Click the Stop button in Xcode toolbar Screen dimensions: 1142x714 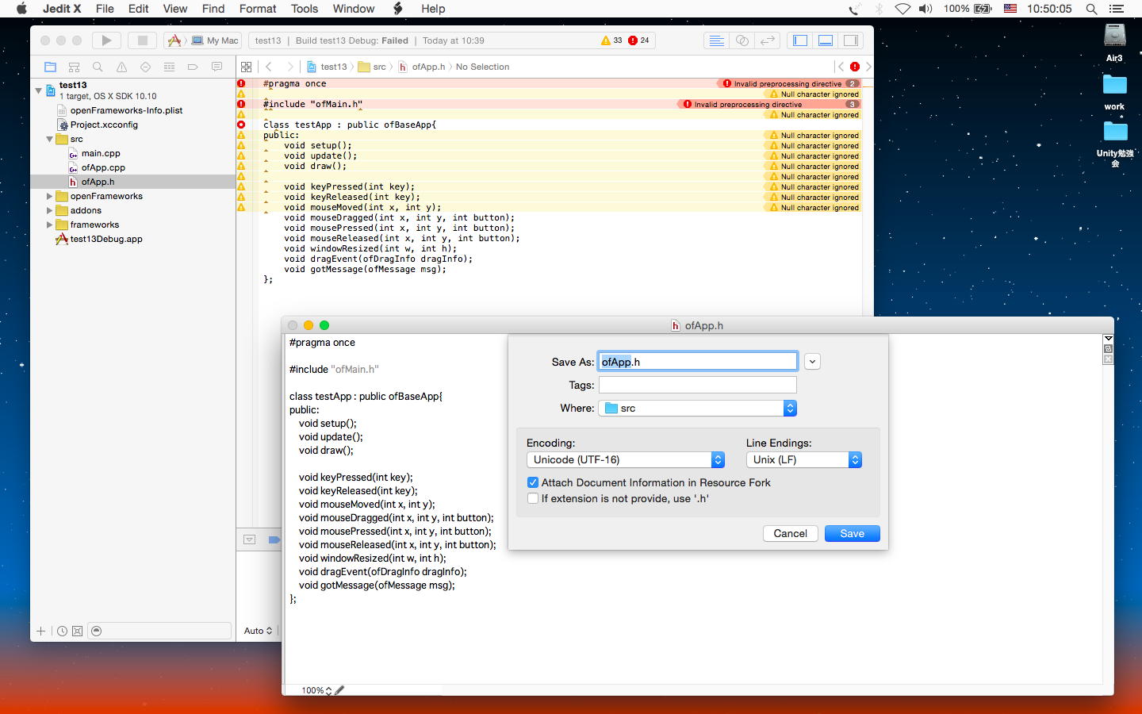142,40
